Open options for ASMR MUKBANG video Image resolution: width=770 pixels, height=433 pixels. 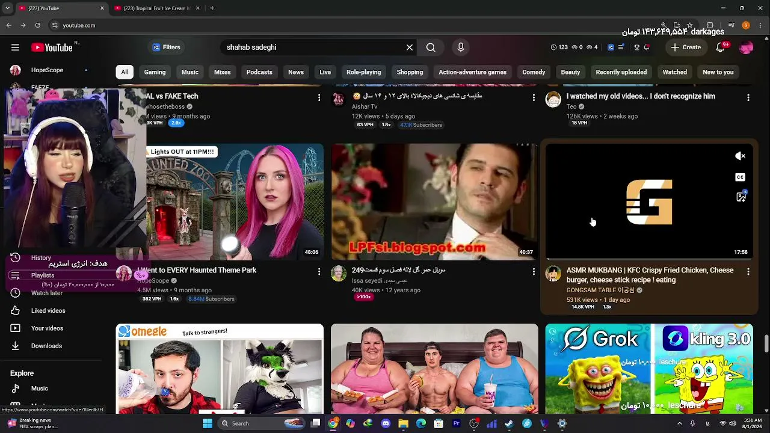click(748, 272)
